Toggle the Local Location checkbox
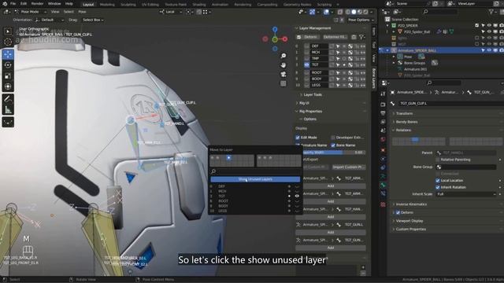 point(438,181)
